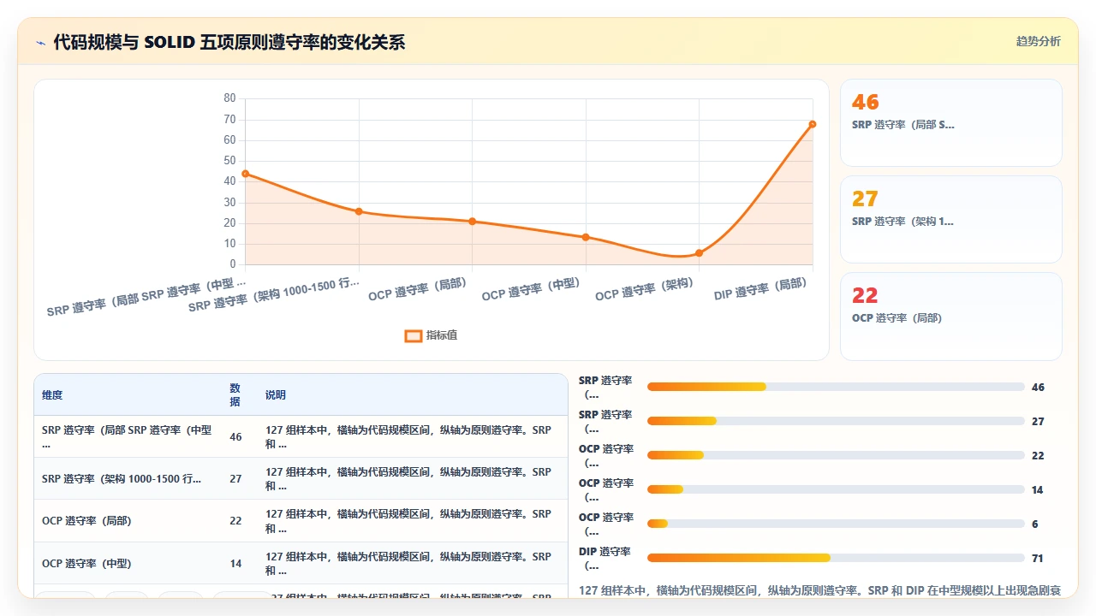Click the 维度 column header
Image resolution: width=1096 pixels, height=616 pixels.
[52, 395]
